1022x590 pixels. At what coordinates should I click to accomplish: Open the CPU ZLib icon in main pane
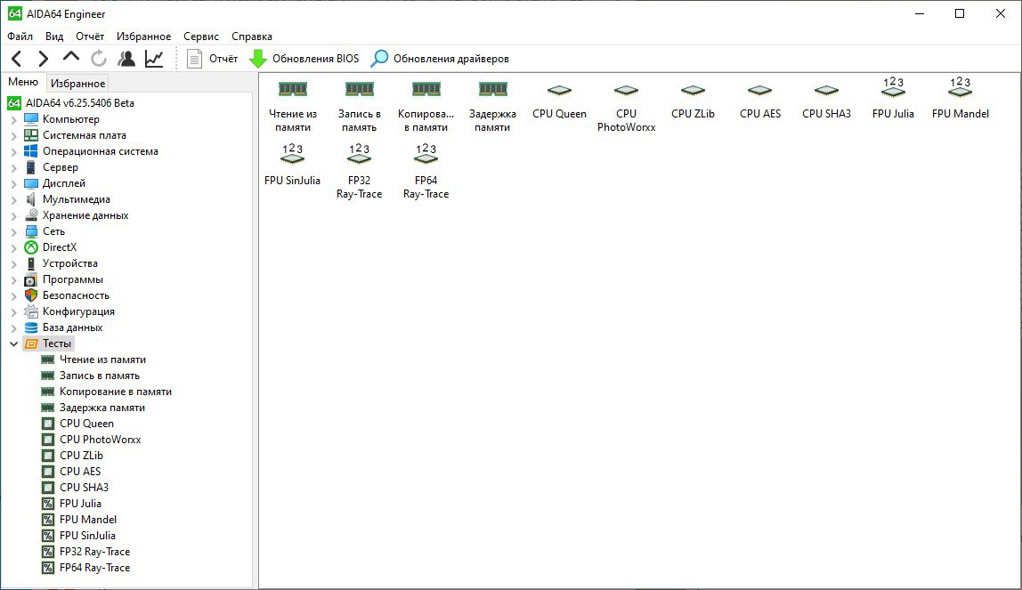693,101
